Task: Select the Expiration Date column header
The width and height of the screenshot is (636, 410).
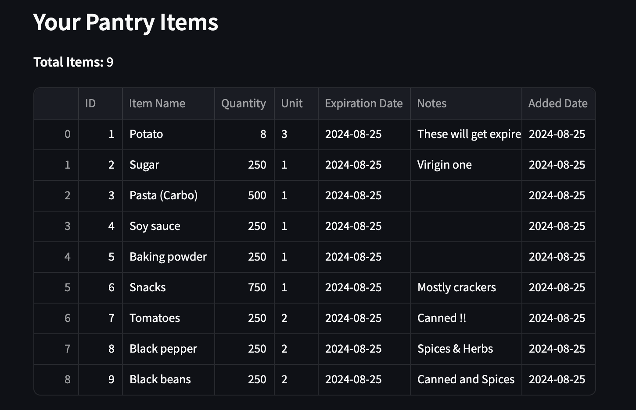Action: (363, 103)
